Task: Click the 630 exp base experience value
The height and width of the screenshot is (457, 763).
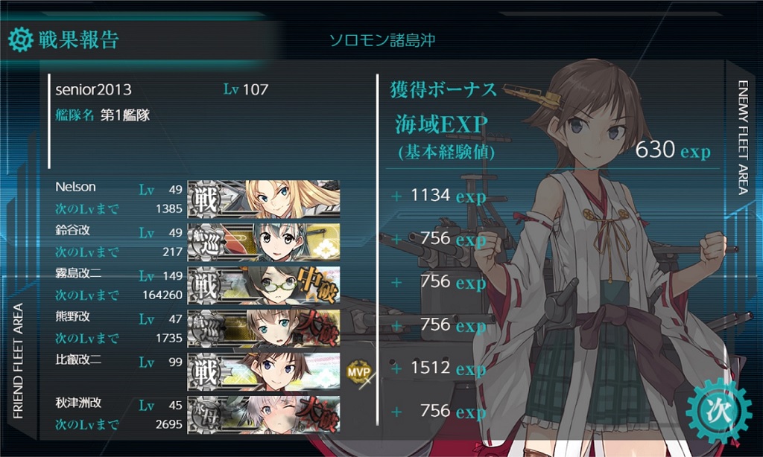Action: [x=673, y=150]
